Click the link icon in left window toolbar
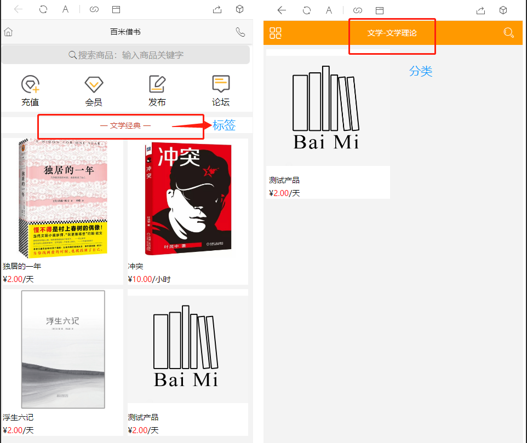527x443 pixels. 94,9
